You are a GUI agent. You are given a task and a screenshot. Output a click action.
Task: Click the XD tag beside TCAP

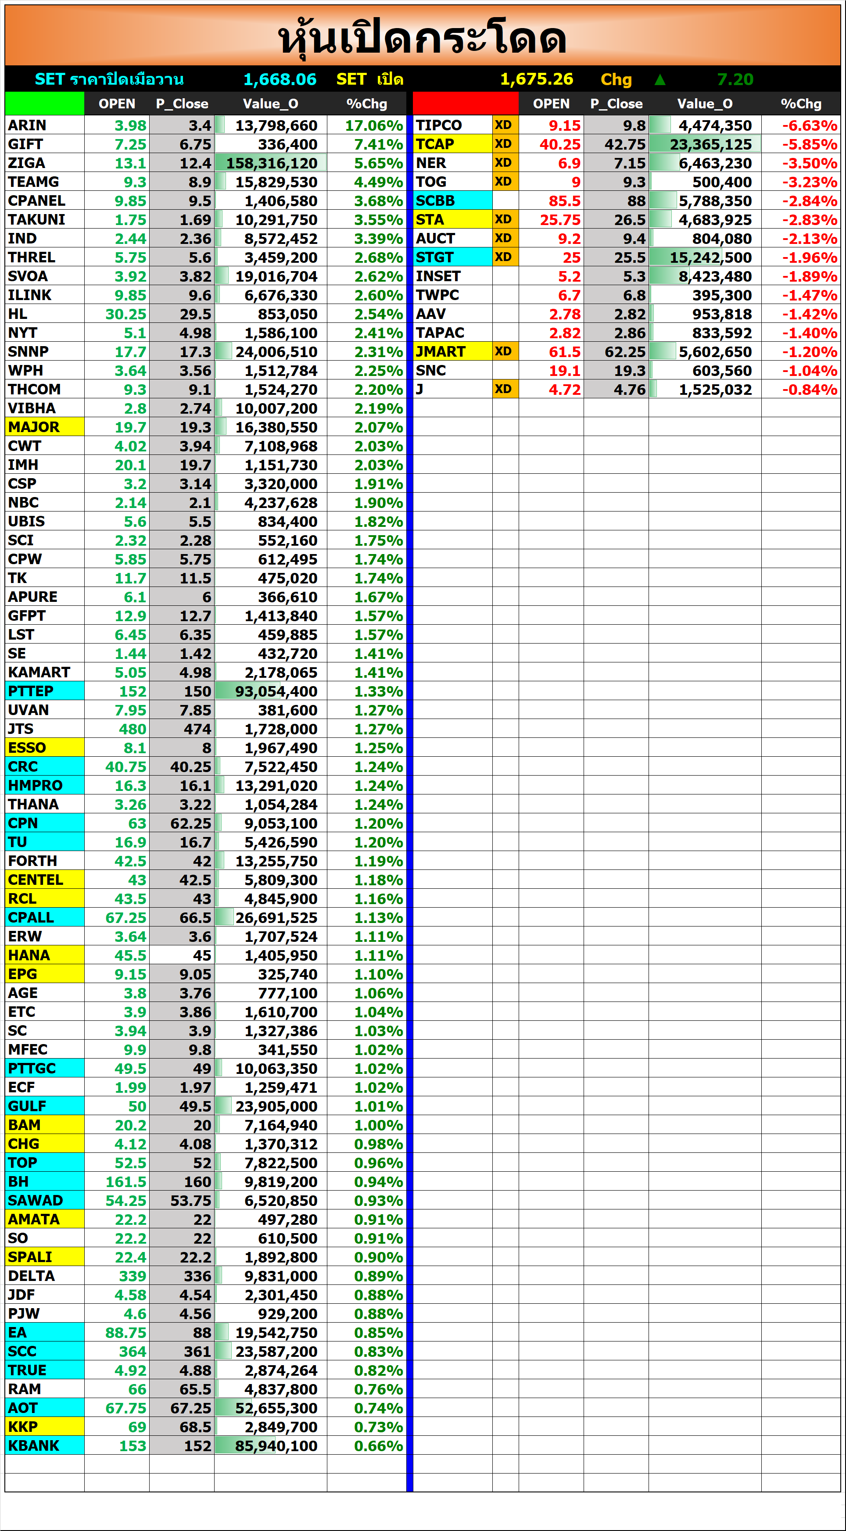tap(505, 144)
